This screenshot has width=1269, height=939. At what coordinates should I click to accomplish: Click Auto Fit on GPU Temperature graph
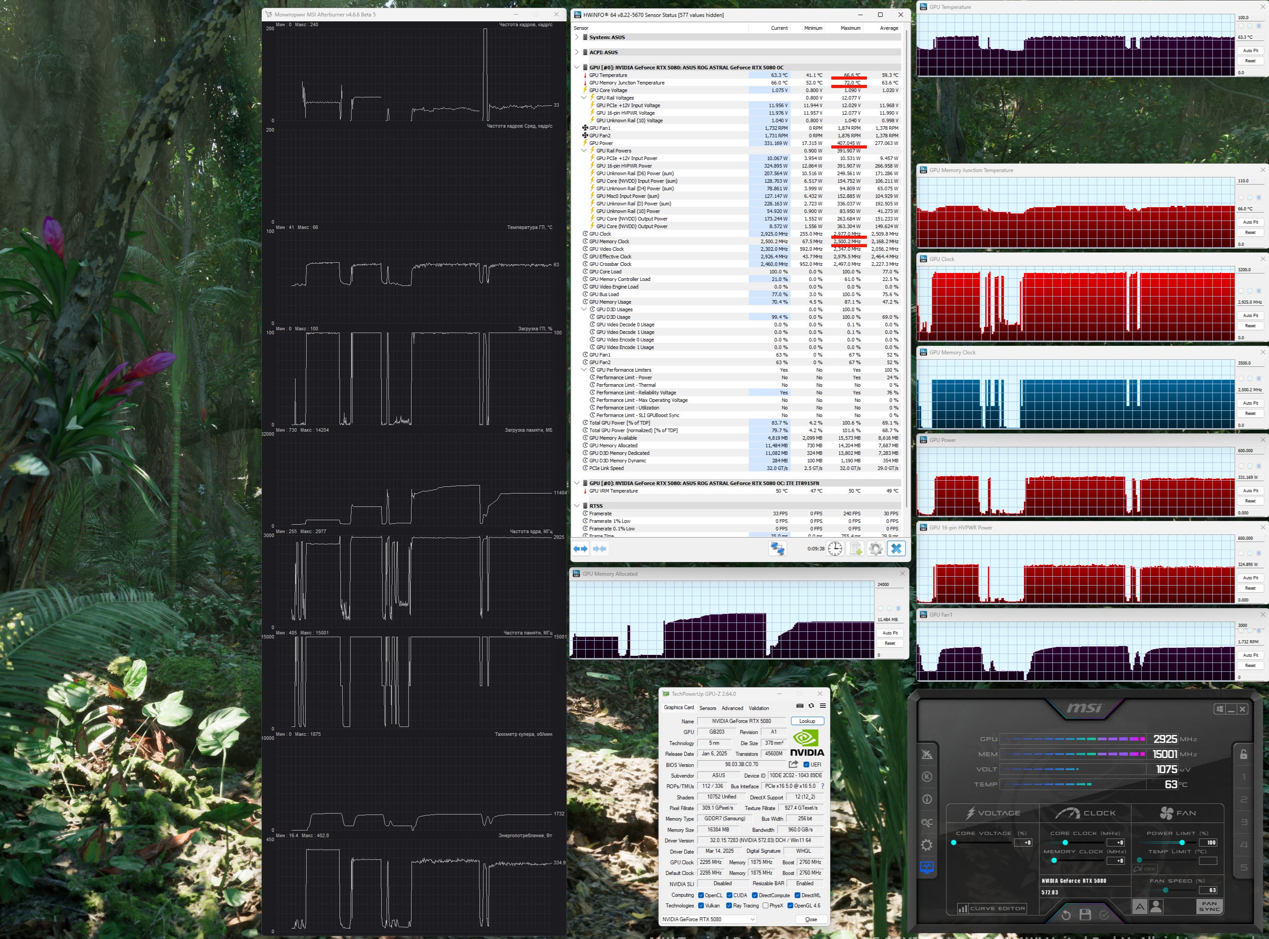[x=1250, y=51]
